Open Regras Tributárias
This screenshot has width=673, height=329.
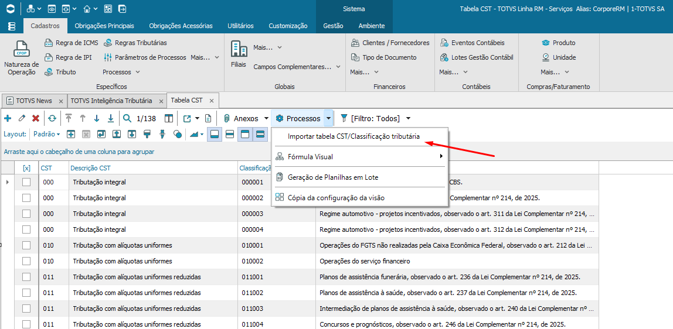coord(135,43)
